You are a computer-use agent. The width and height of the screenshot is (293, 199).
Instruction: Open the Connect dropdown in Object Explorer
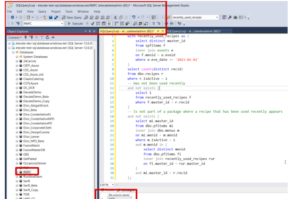pyautogui.click(x=15, y=38)
